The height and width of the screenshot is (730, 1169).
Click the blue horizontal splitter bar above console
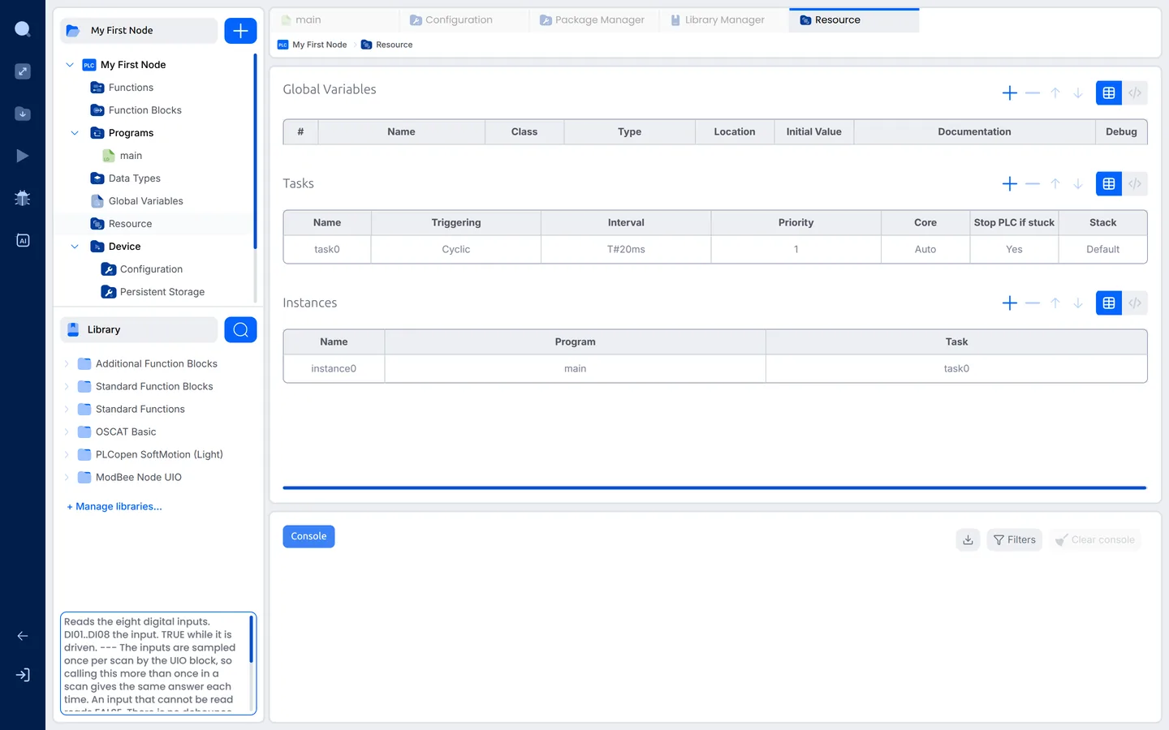714,488
